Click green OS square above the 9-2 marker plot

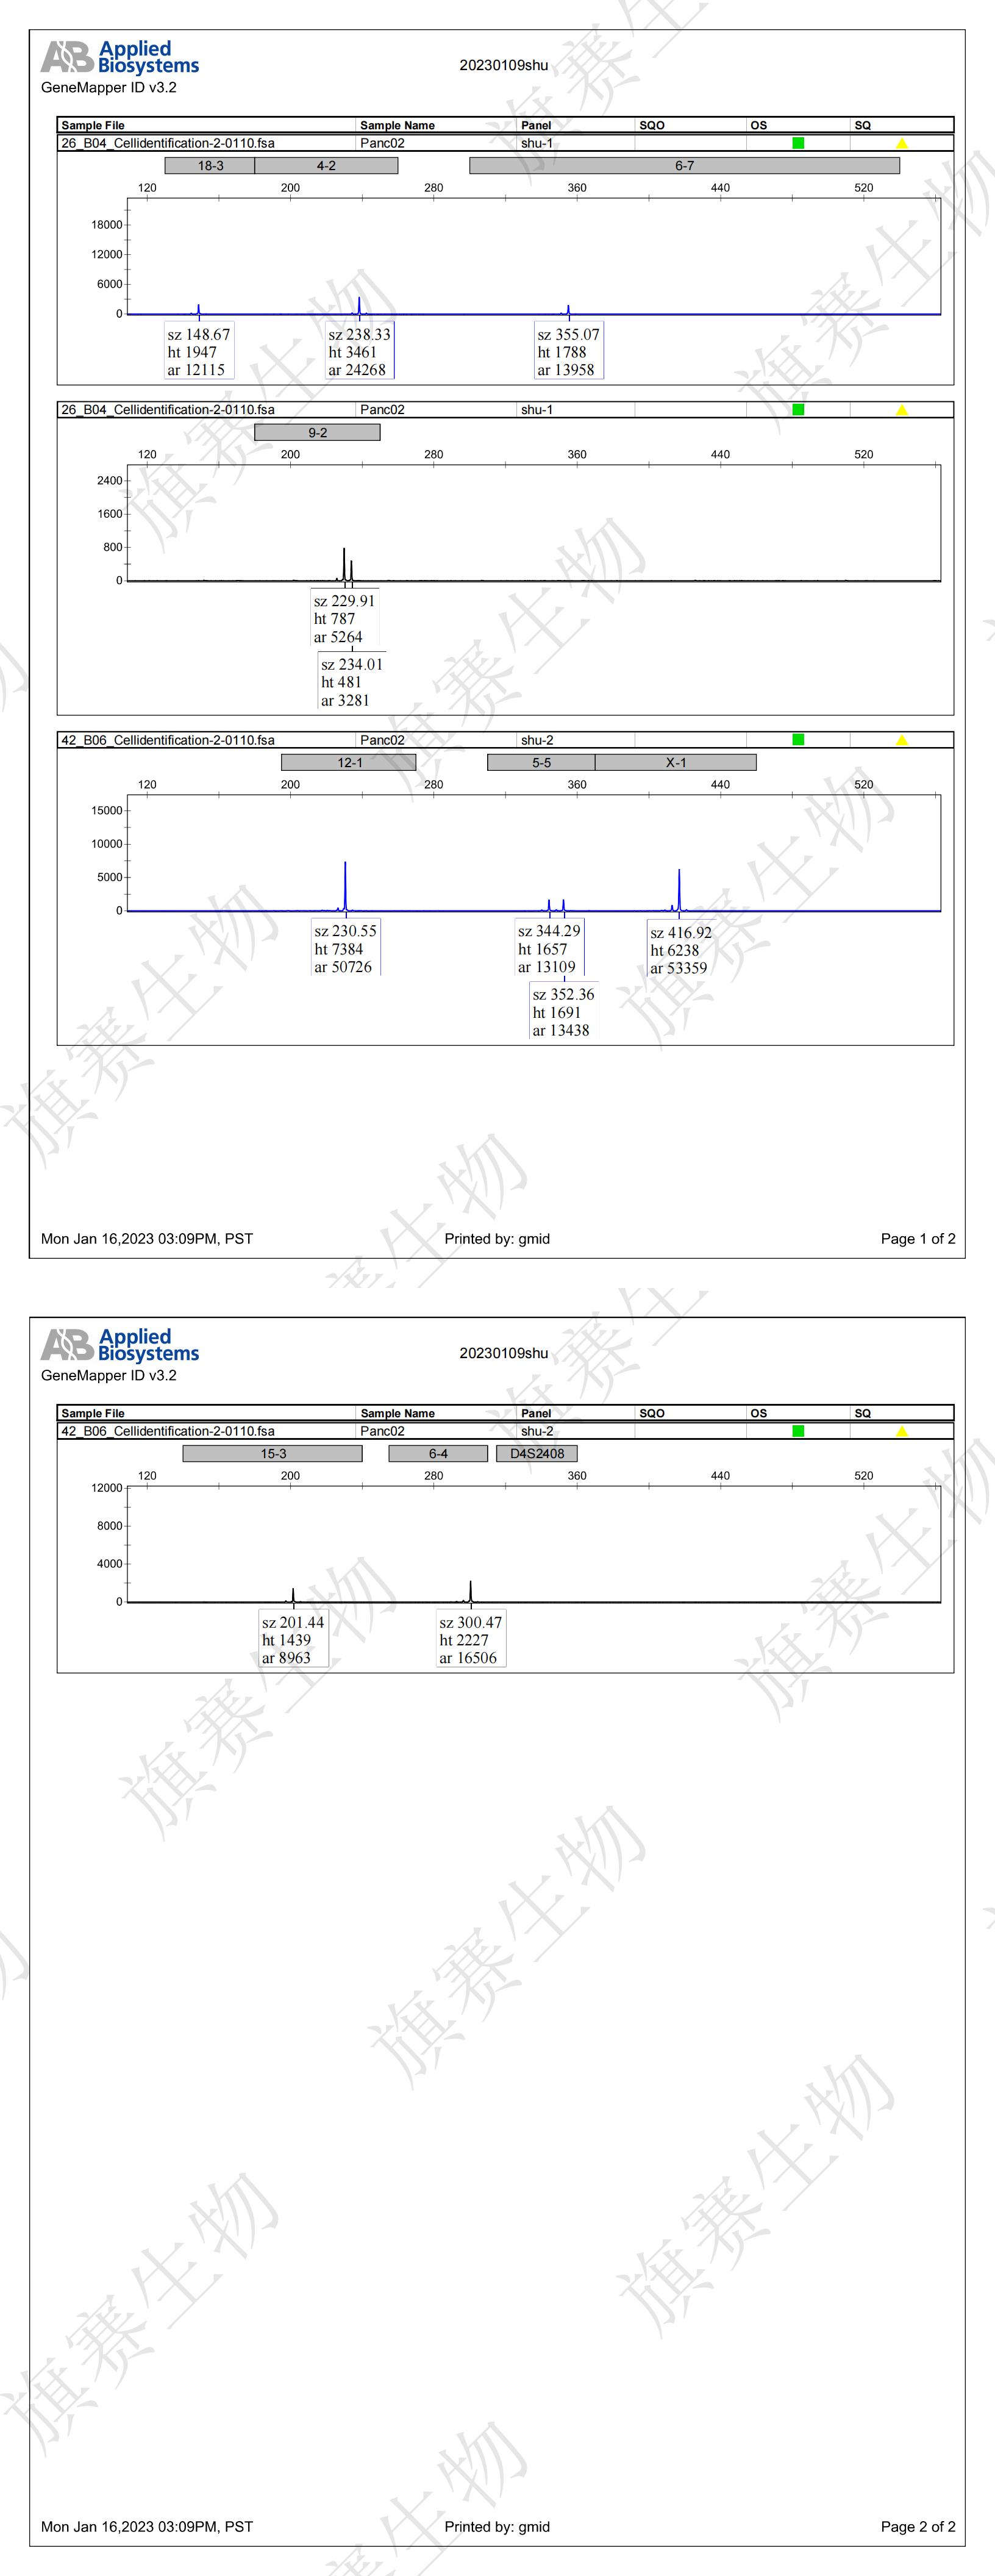(798, 409)
